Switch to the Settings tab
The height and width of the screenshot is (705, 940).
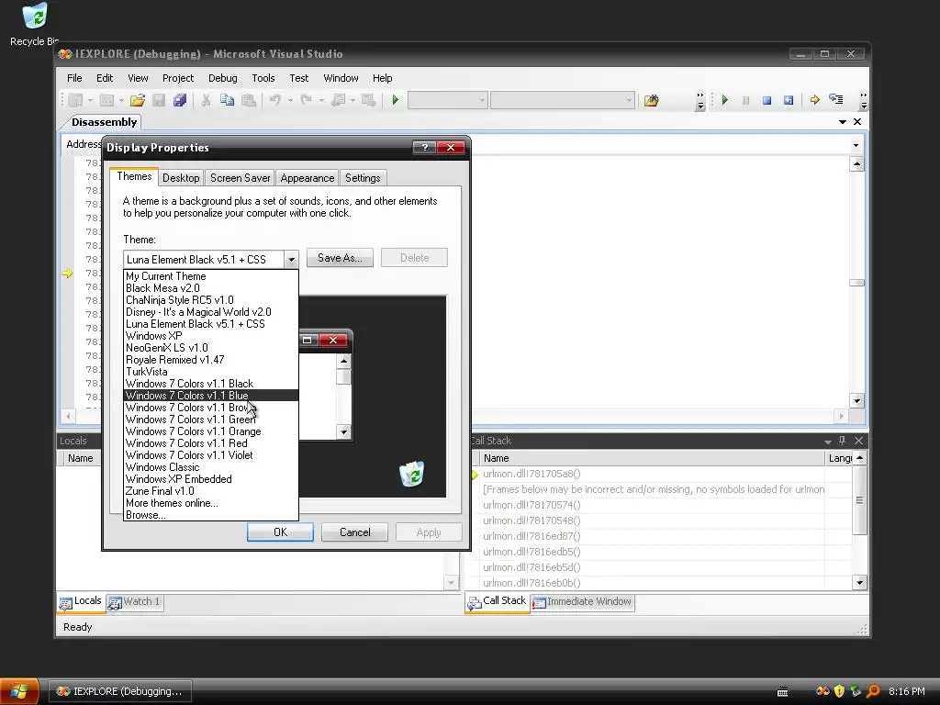pyautogui.click(x=363, y=178)
